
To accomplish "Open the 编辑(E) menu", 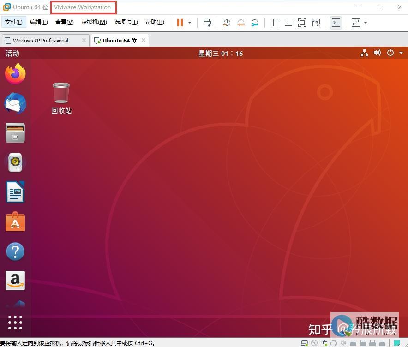I will click(x=39, y=22).
